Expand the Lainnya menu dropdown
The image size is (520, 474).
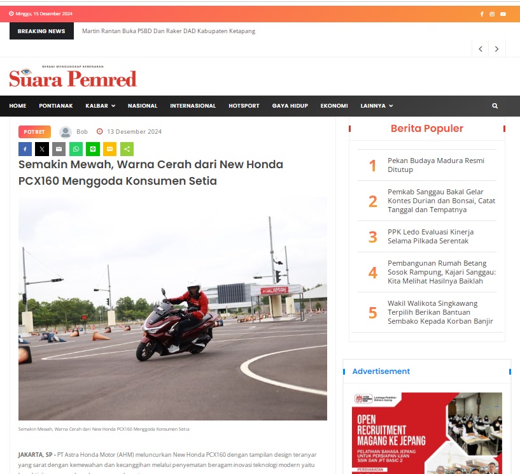point(377,106)
